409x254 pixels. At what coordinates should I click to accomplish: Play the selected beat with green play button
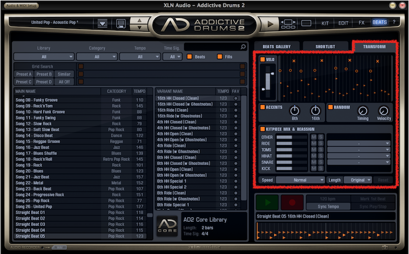coord(267,202)
